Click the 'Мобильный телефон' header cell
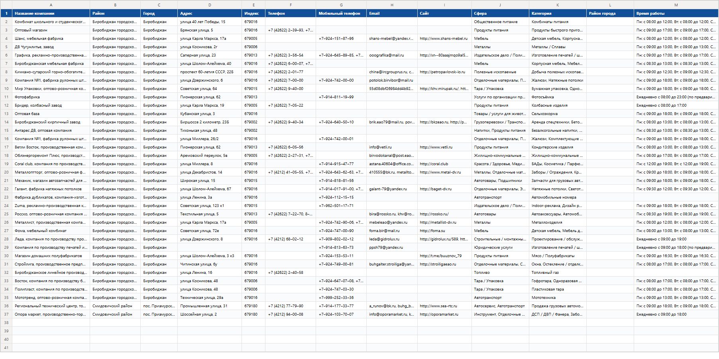 point(341,13)
